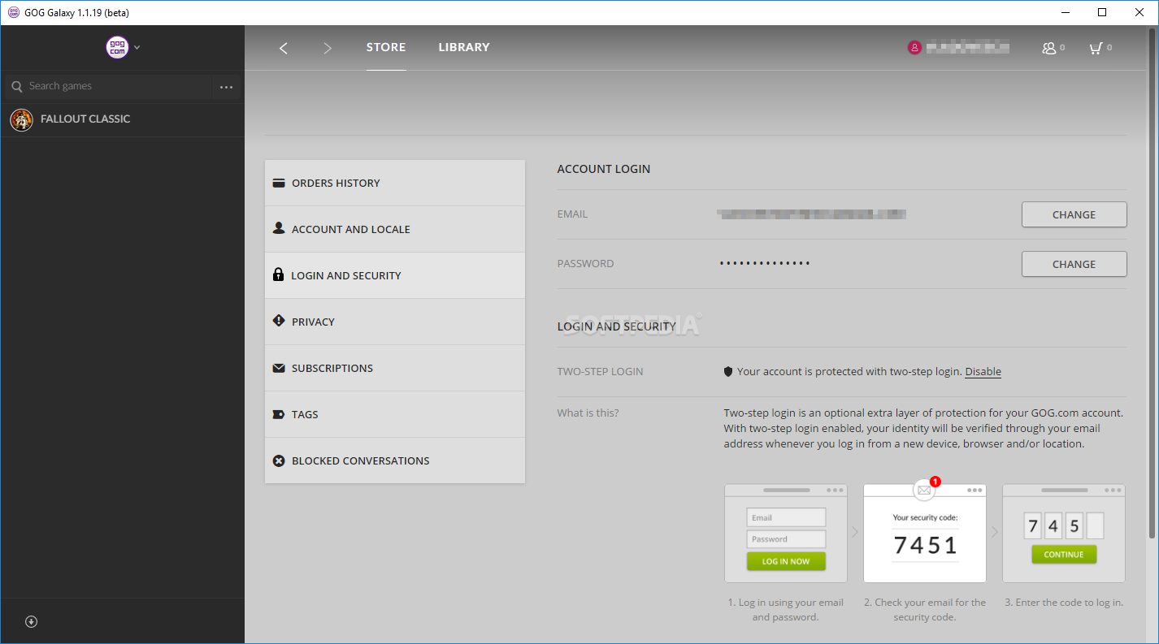Click the search magnifier icon
The height and width of the screenshot is (644, 1159).
click(x=17, y=86)
